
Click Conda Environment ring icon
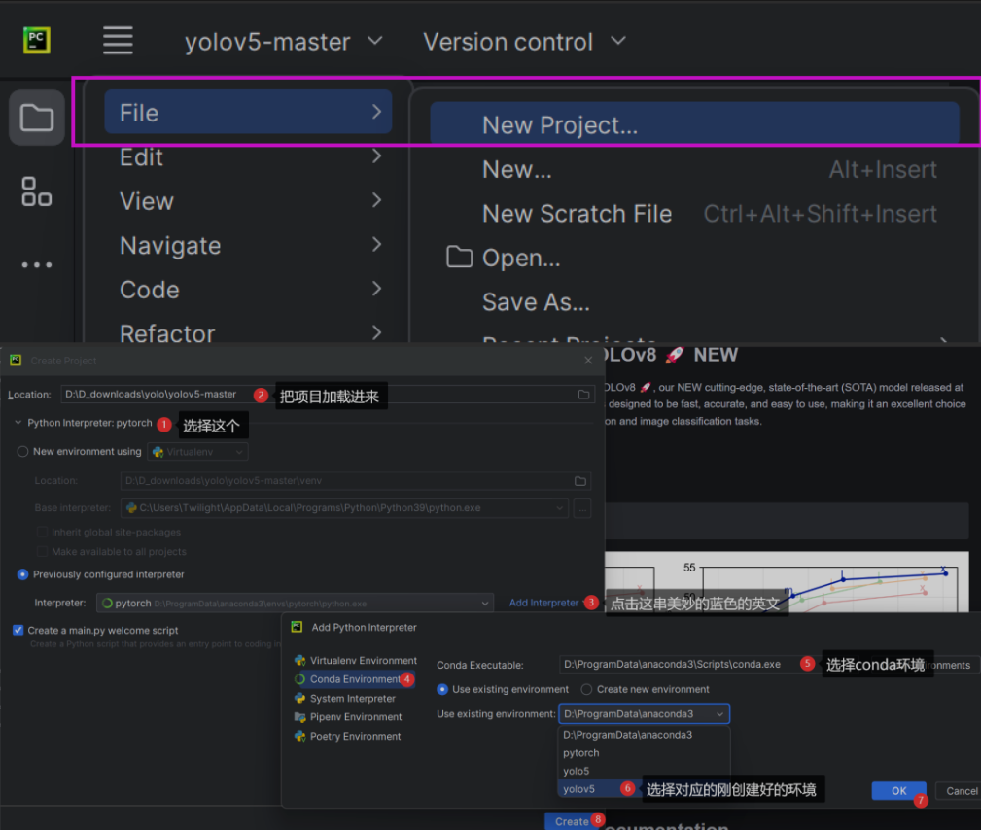tap(300, 679)
